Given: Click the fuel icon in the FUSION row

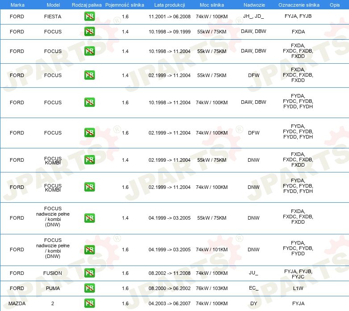Looking at the screenshot, I should 89,273.
